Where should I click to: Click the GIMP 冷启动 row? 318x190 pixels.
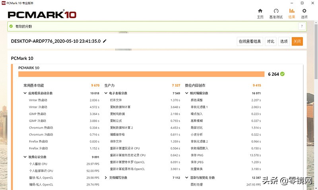tap(64, 121)
